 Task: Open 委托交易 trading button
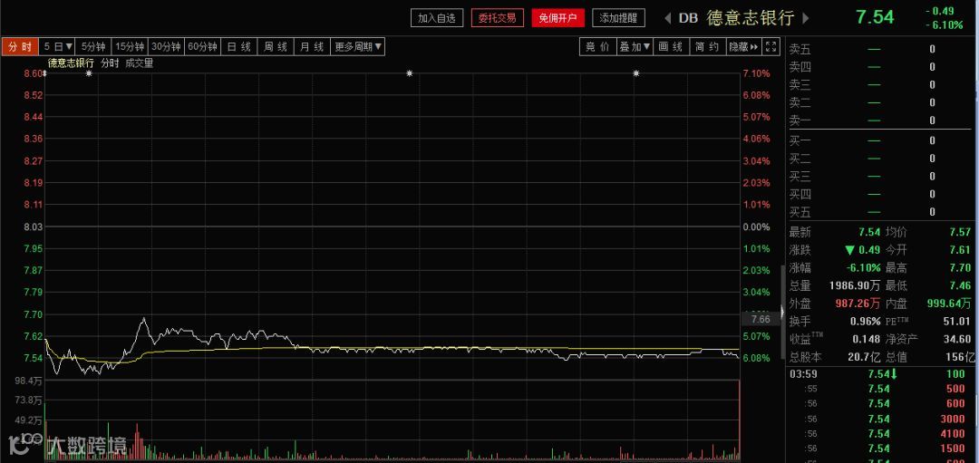[498, 18]
